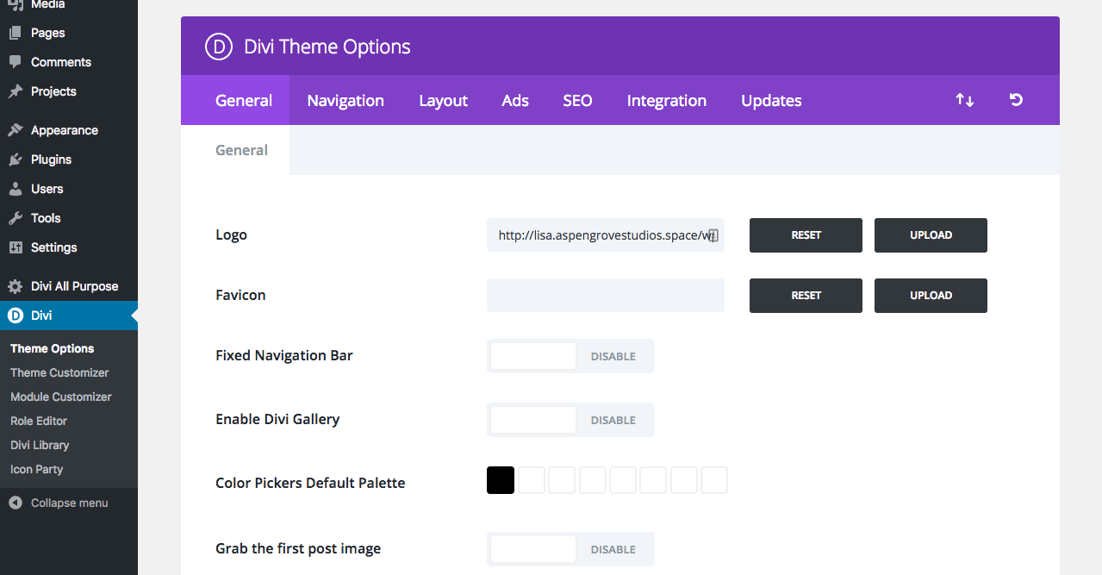This screenshot has height=575, width=1102.
Task: Click the Users person icon
Action: coord(16,189)
